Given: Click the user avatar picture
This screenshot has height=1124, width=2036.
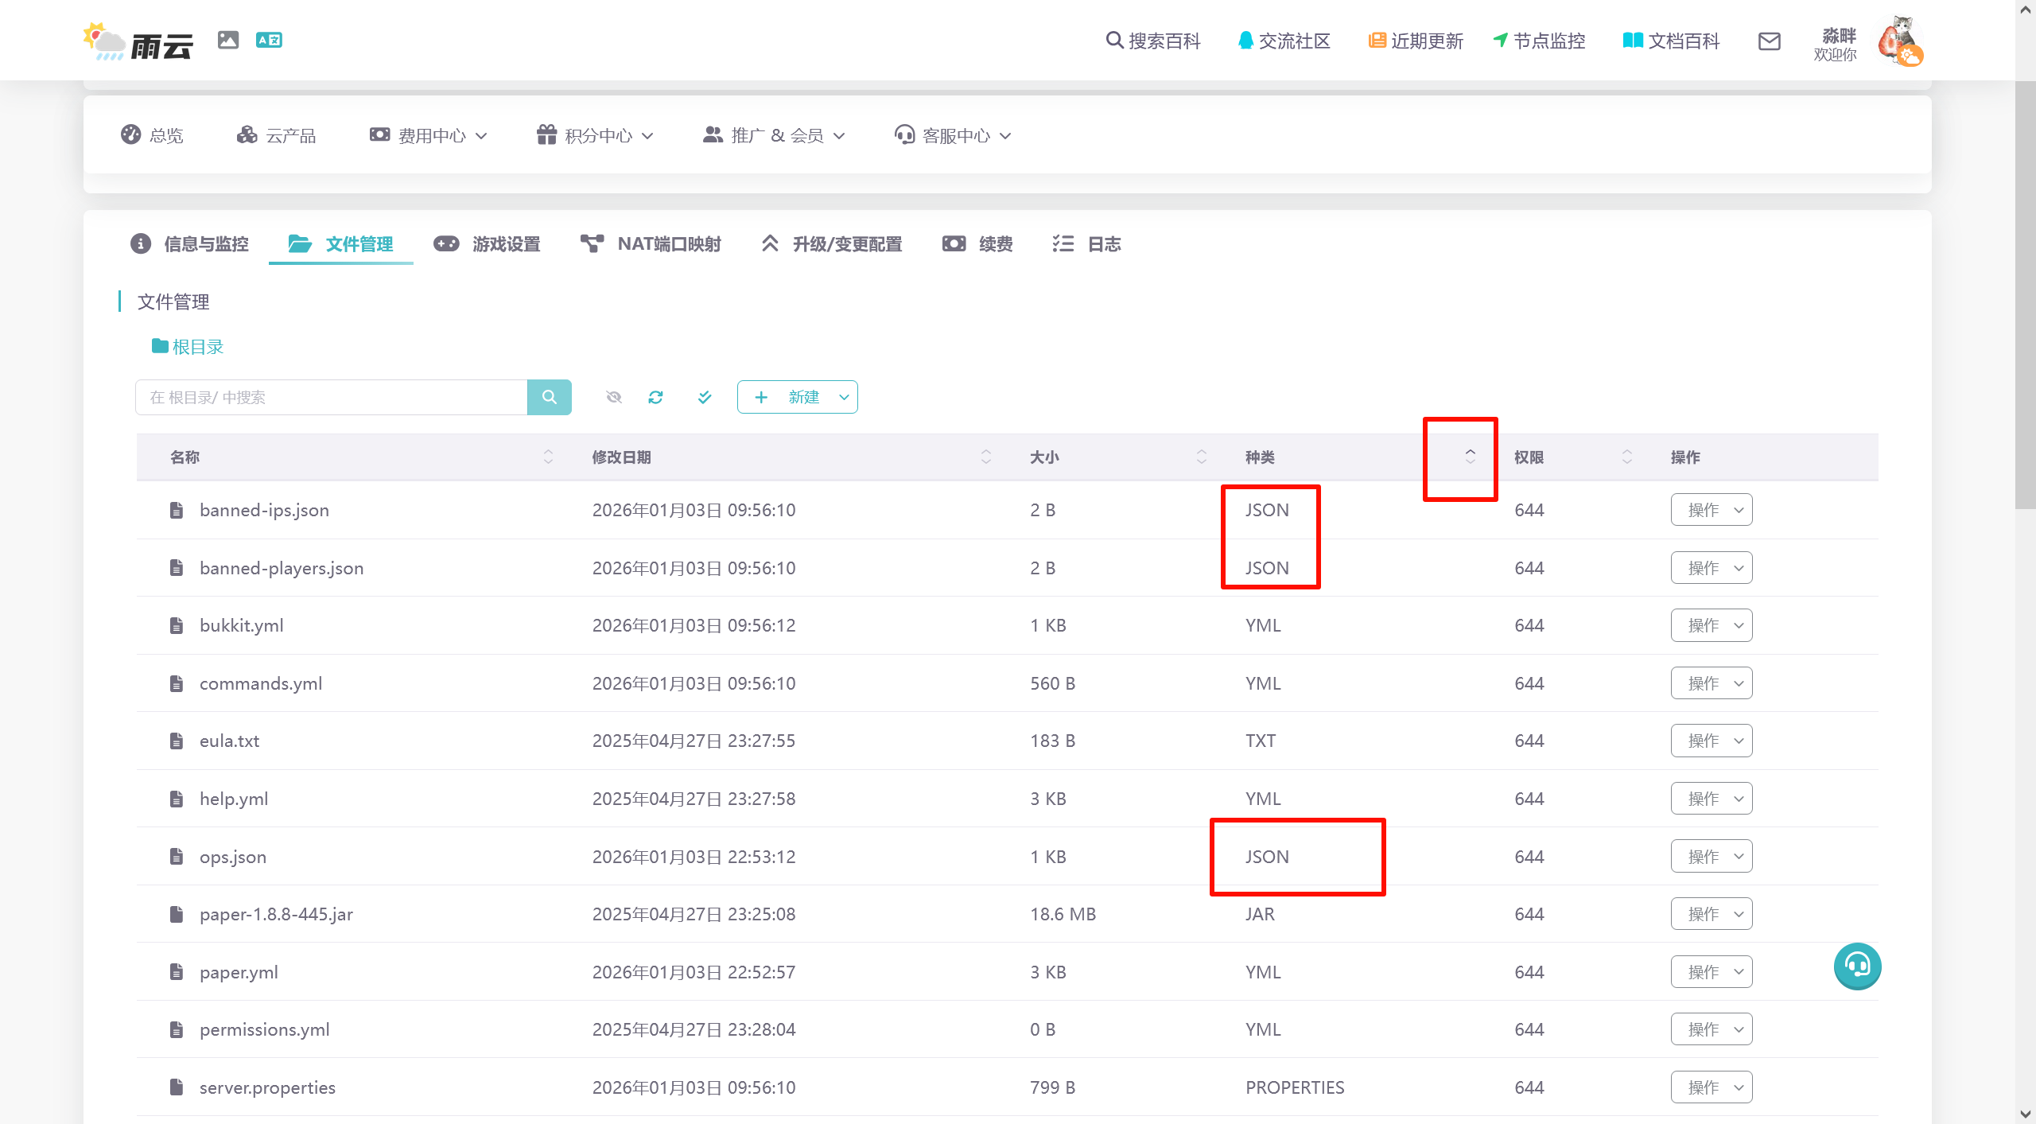Looking at the screenshot, I should pyautogui.click(x=1899, y=41).
